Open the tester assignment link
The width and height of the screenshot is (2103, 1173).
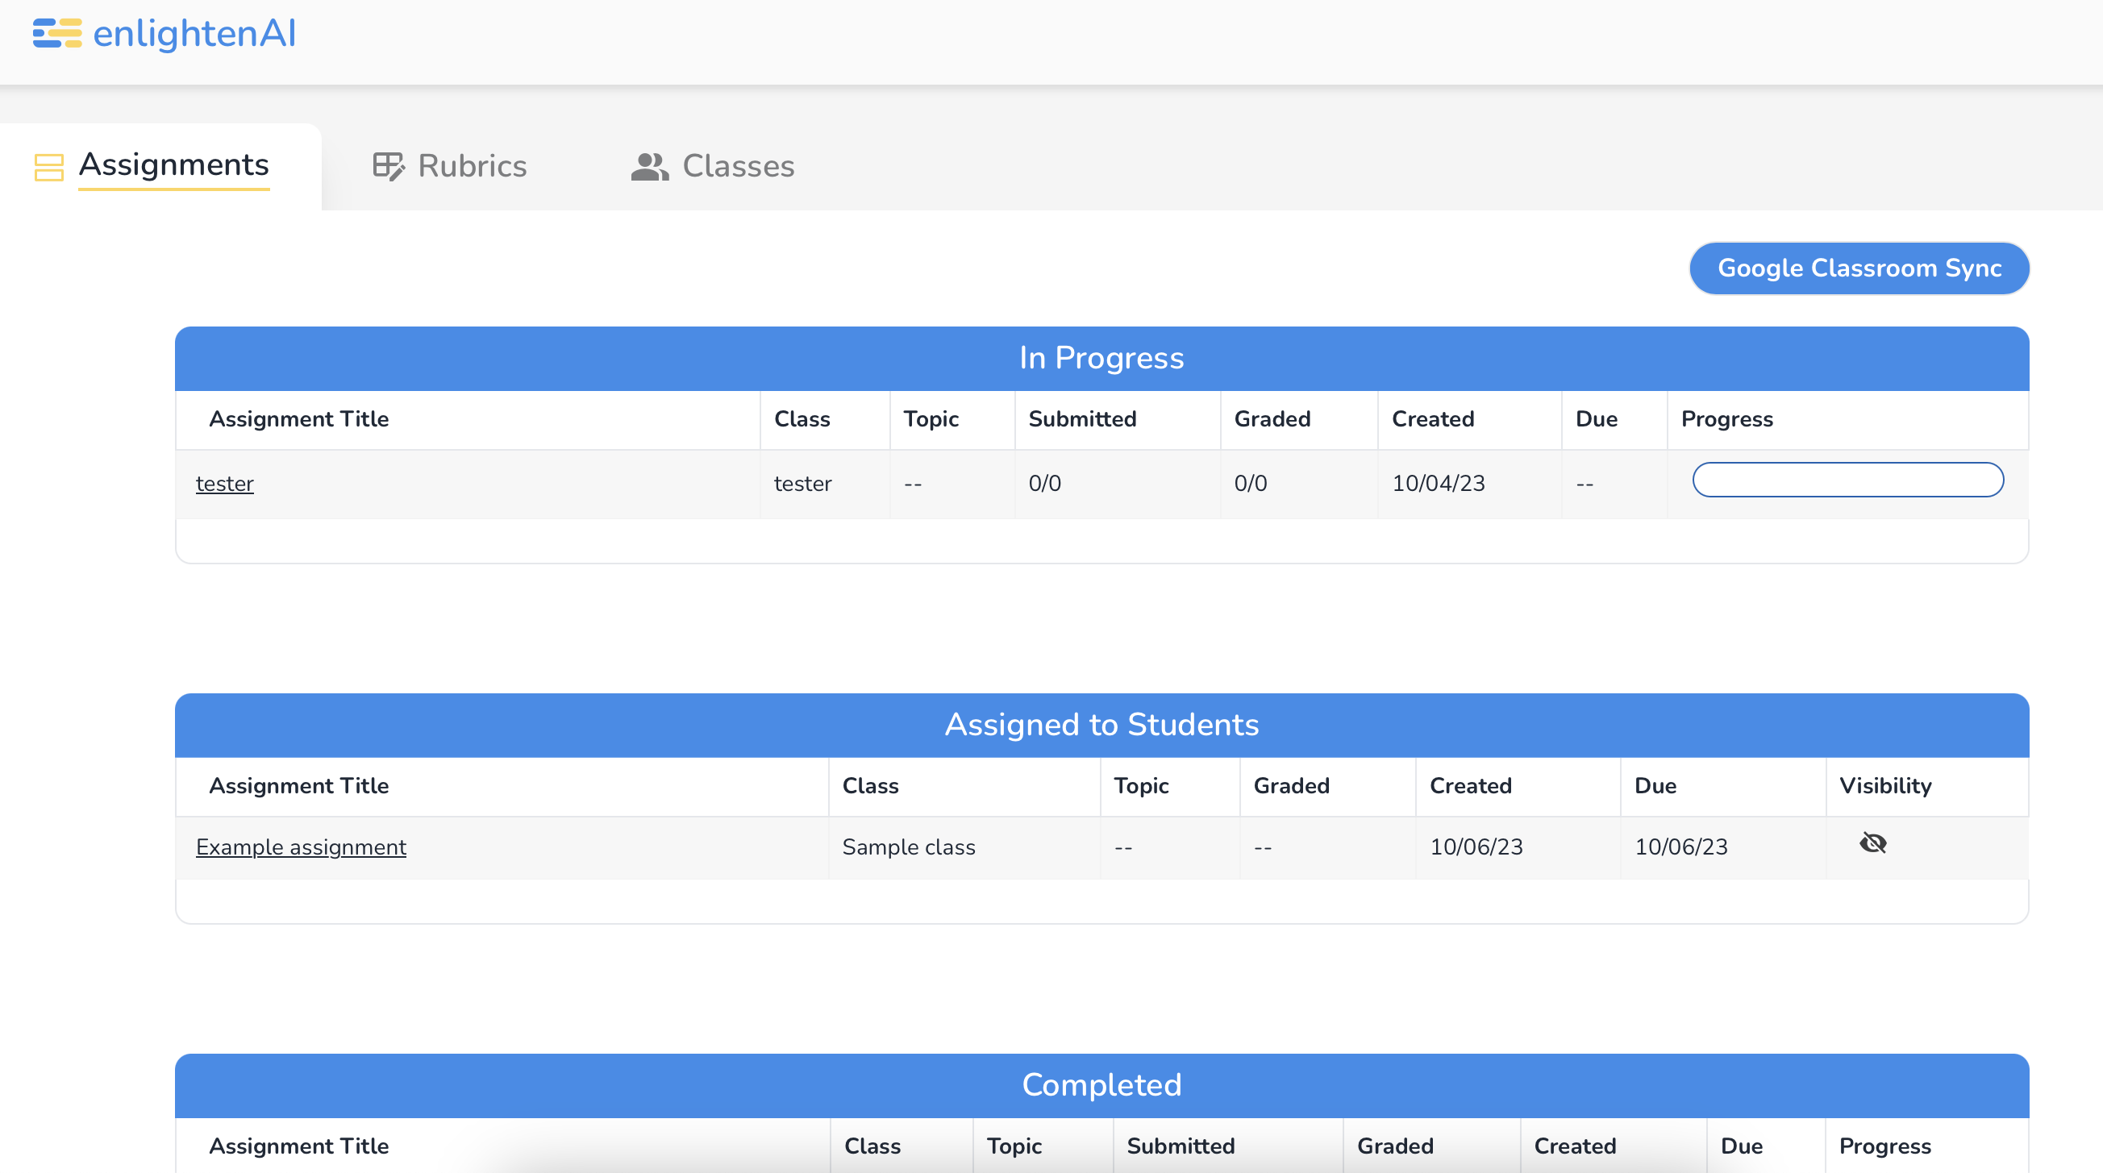coord(224,484)
